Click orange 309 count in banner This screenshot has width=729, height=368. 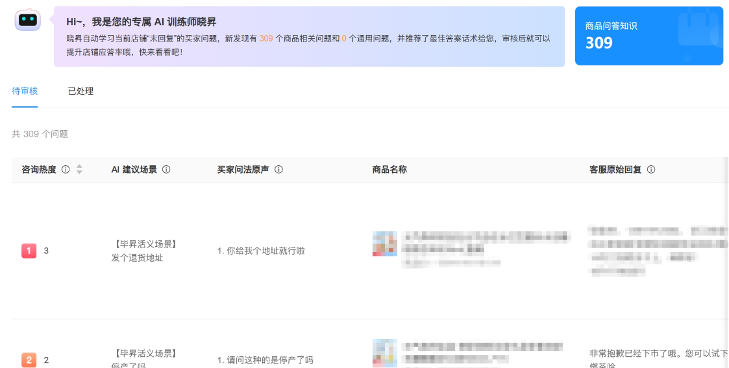(266, 38)
